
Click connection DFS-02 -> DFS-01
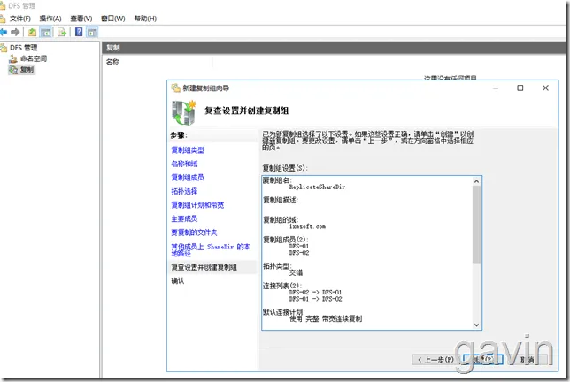pyautogui.click(x=315, y=293)
